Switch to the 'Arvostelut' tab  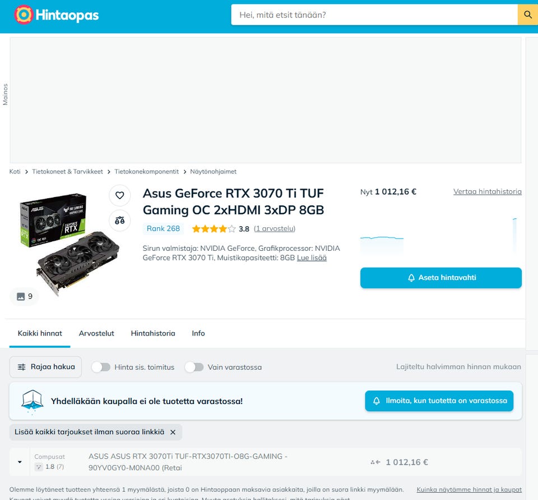point(96,333)
